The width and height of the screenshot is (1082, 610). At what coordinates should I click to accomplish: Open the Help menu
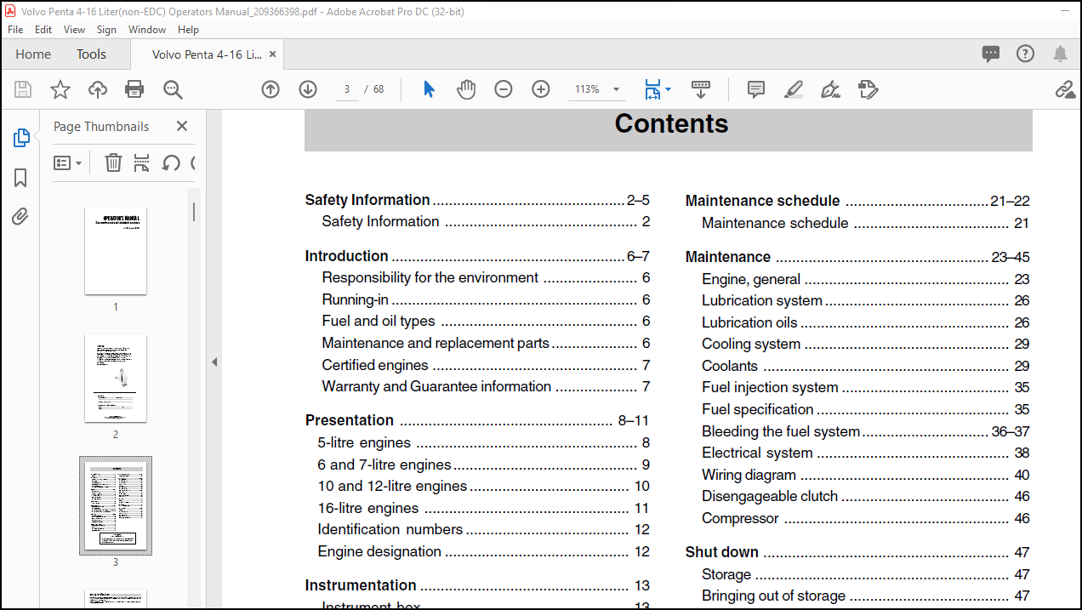tap(188, 29)
